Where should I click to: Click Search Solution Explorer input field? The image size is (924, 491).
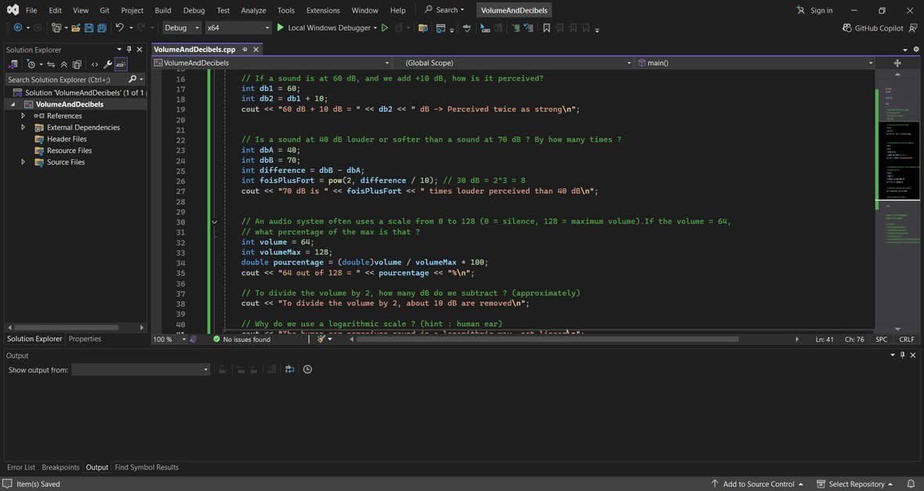pyautogui.click(x=65, y=79)
